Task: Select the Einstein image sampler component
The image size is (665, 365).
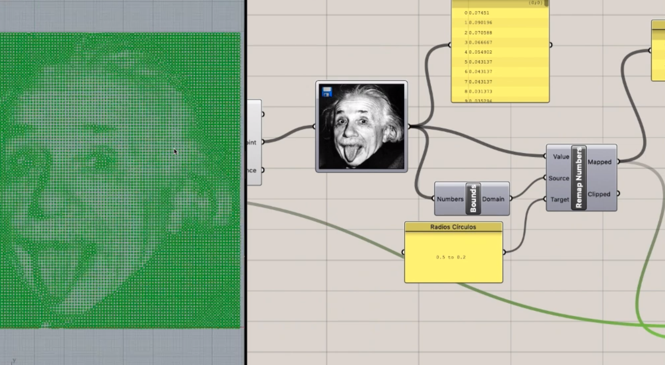Action: [361, 126]
